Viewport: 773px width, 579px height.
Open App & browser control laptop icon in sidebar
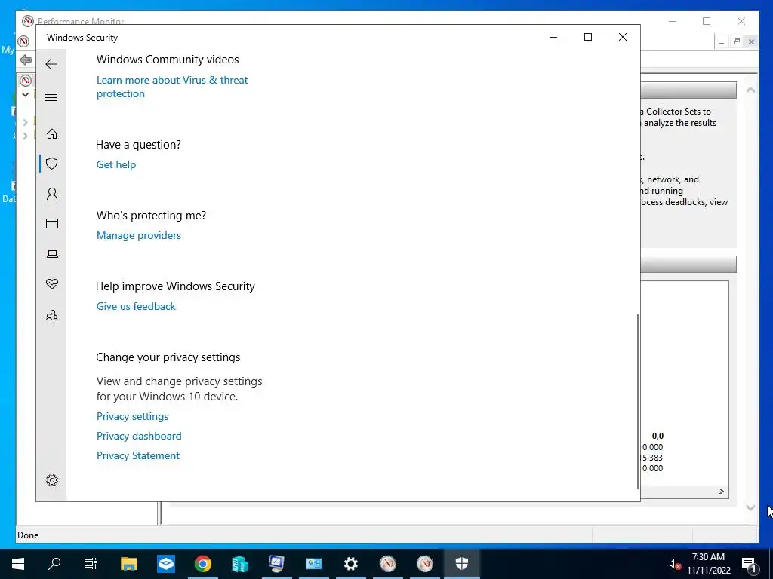[52, 254]
